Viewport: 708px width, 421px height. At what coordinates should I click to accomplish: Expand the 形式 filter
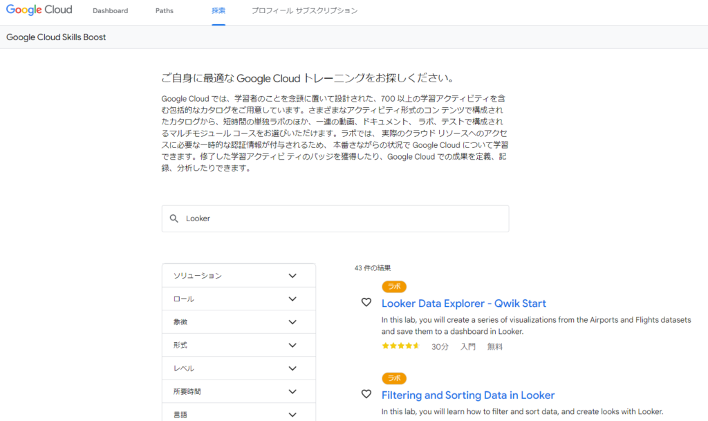click(239, 345)
